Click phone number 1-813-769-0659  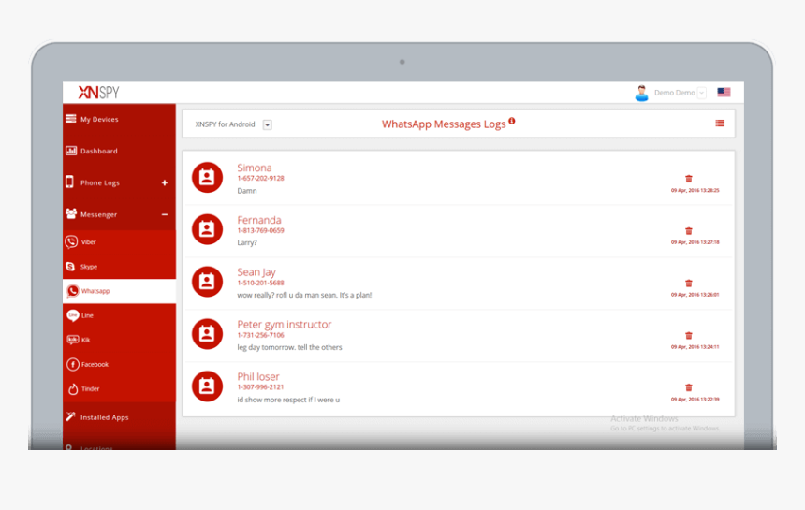[260, 231]
